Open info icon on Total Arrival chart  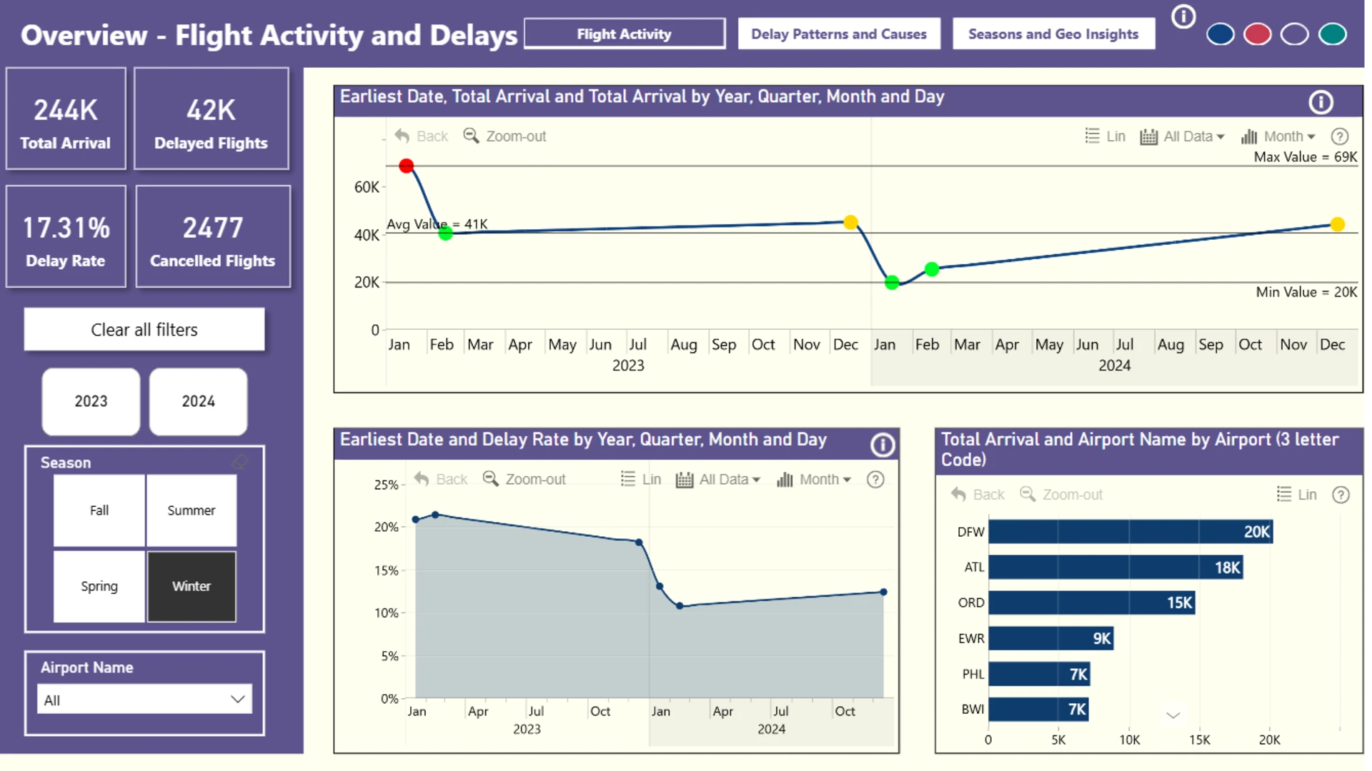tap(1321, 102)
